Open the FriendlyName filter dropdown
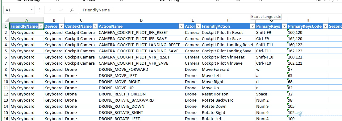342x121 pixels. click(x=41, y=26)
